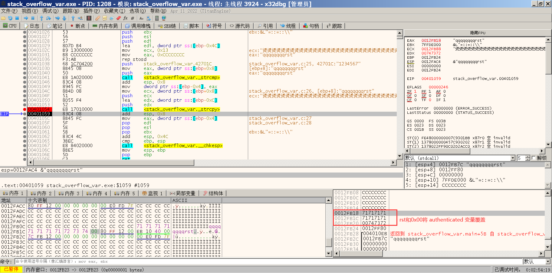
Task: Switch to the 监视 1 tab
Action: pyautogui.click(x=153, y=193)
